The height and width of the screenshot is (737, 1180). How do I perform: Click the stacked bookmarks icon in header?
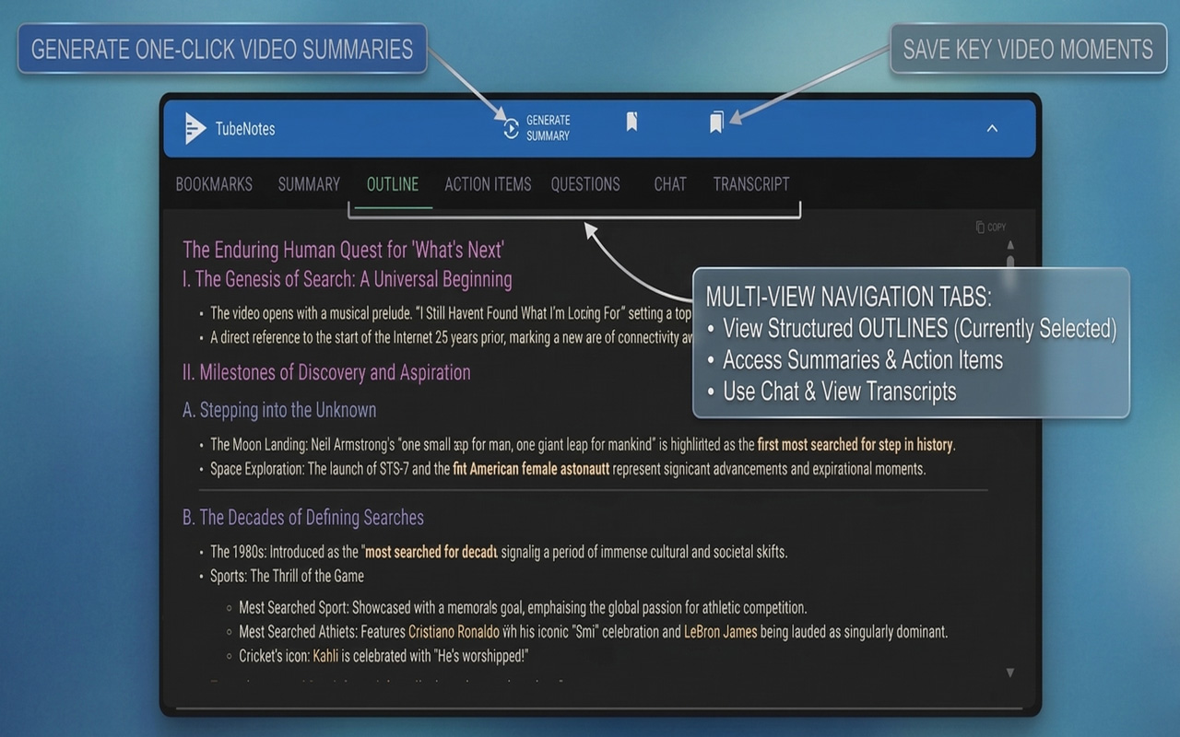[716, 122]
